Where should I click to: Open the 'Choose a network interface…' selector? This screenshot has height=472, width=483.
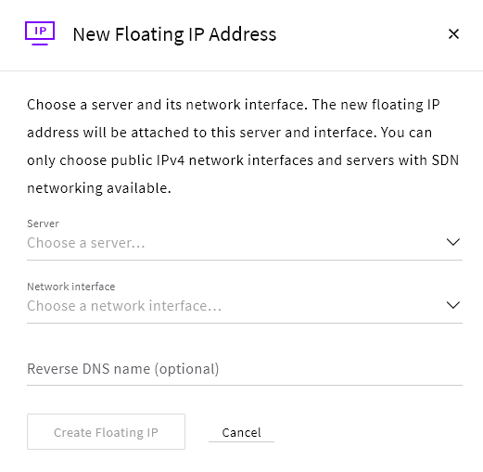[x=245, y=306]
